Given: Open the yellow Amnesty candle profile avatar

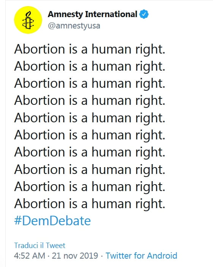Looking at the screenshot, I should coord(28,20).
